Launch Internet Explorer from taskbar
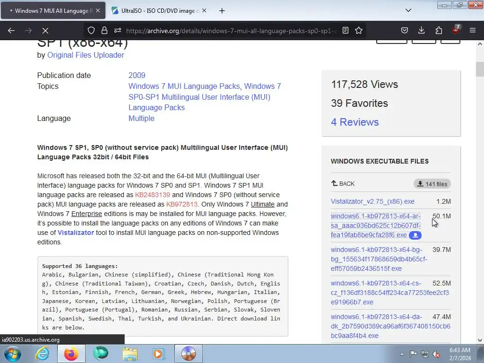This screenshot has width=484, height=363. coord(42,354)
